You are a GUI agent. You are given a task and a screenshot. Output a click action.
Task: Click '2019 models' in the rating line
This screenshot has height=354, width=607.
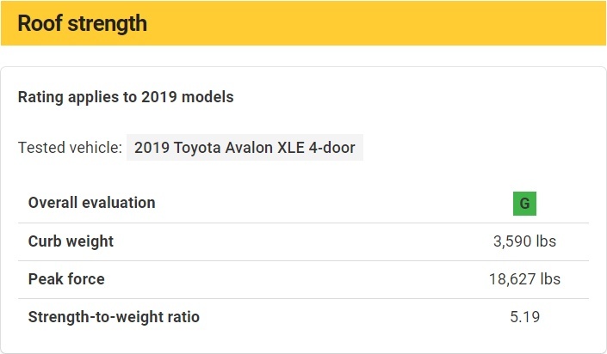click(188, 97)
